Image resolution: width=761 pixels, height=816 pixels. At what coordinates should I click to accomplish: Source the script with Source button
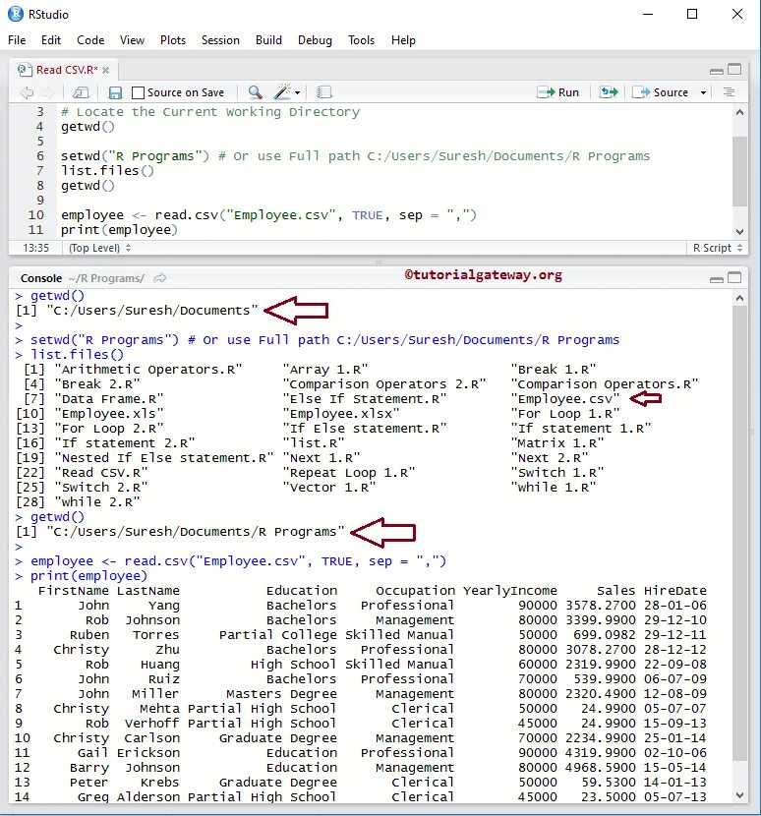click(661, 92)
